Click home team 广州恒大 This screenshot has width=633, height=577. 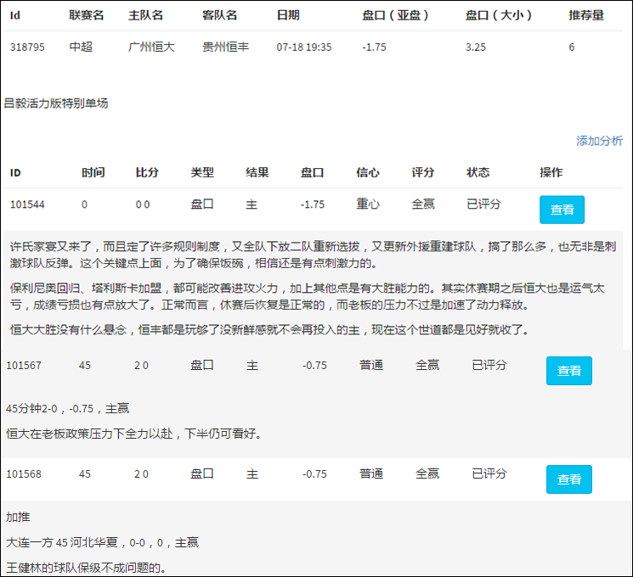(x=151, y=47)
